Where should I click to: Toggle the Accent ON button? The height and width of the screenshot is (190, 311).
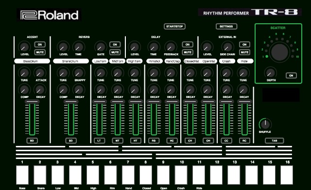coord(40,45)
